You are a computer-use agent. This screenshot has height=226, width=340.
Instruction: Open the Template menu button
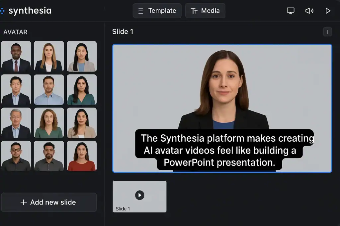pos(157,11)
